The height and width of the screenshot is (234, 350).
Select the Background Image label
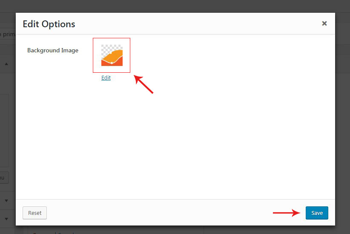[x=53, y=50]
